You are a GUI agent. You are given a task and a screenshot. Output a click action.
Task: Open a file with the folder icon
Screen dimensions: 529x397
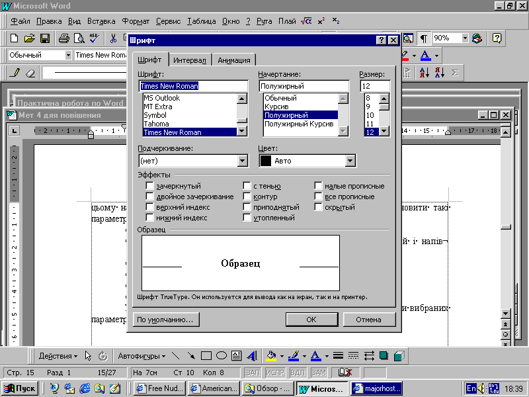pyautogui.click(x=29, y=38)
